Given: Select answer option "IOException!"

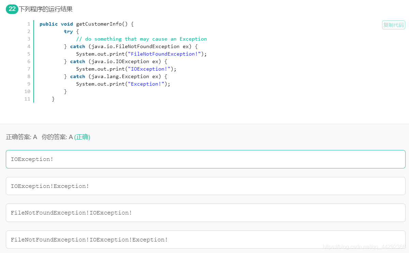Looking at the screenshot, I should (206, 159).
